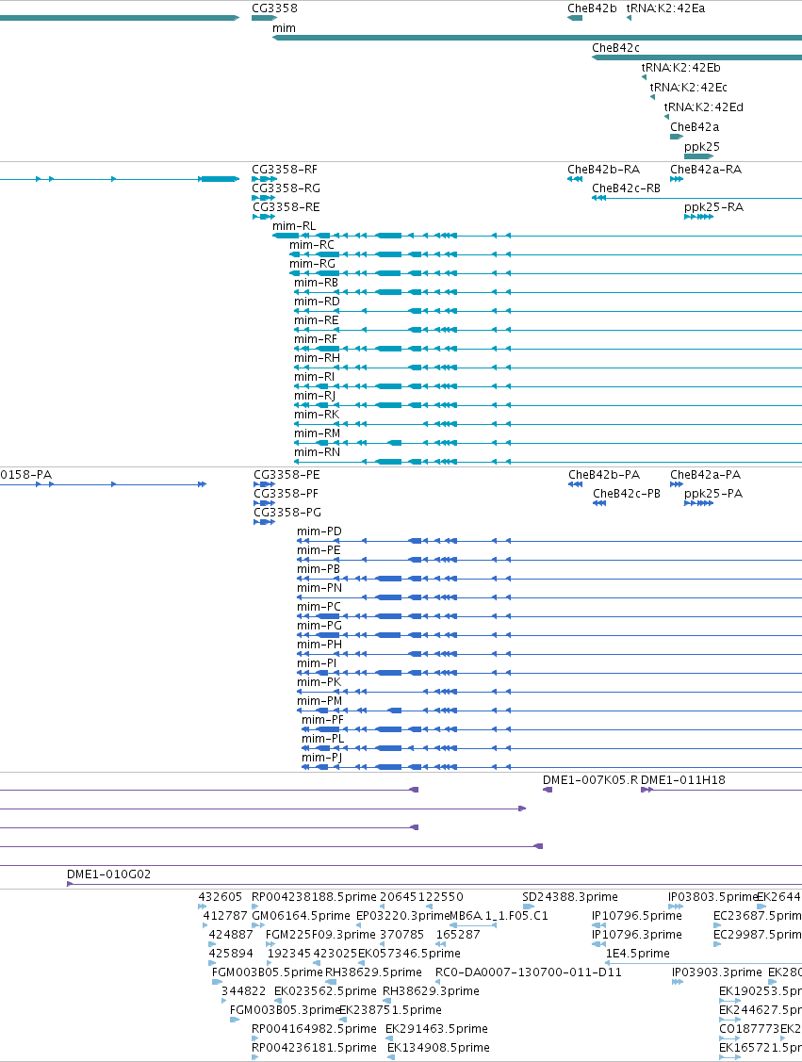This screenshot has height=1062, width=802.
Task: Open the RC0-DA0007-130700-011-D11 label
Action: [529, 972]
